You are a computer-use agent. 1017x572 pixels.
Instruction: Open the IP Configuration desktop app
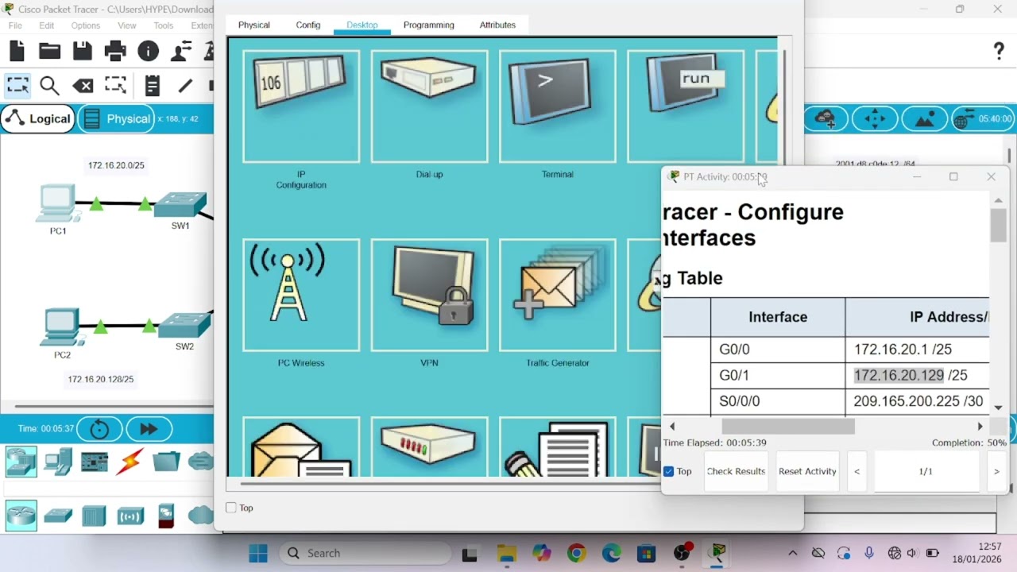coord(301,106)
